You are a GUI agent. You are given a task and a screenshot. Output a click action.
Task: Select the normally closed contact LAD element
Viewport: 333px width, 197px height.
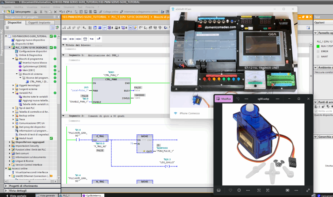point(72,39)
